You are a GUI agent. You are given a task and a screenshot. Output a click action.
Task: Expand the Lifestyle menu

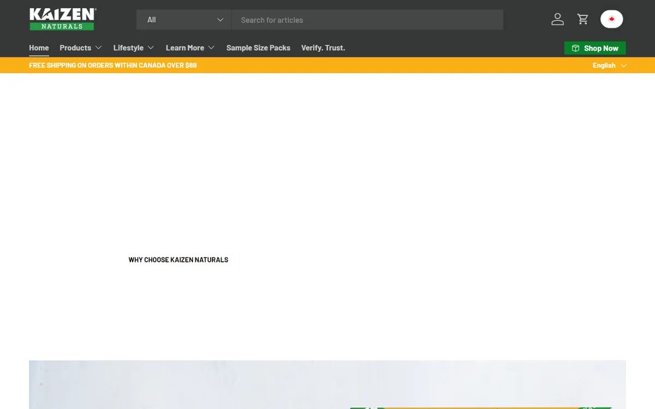(x=133, y=48)
